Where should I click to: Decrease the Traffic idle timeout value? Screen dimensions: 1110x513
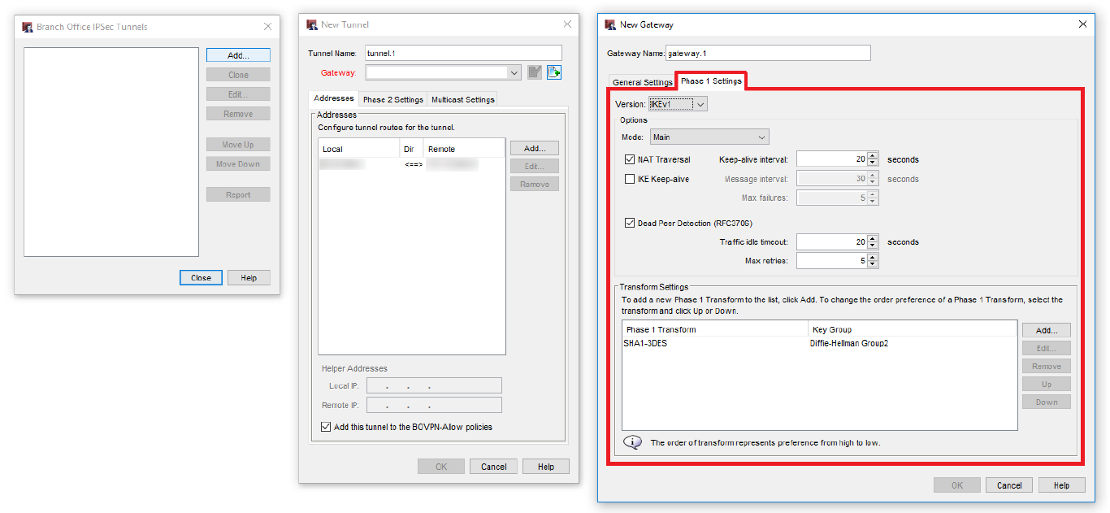pos(873,246)
